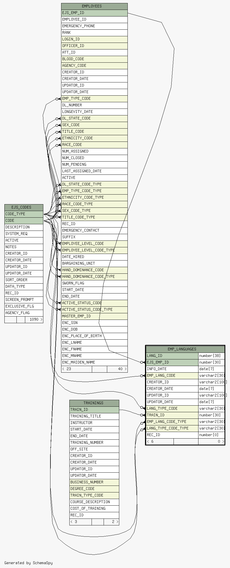This screenshot has width=230, height=568.
Task: Click the 'Generated by SchemaSpy' footer text
Action: tap(29, 563)
